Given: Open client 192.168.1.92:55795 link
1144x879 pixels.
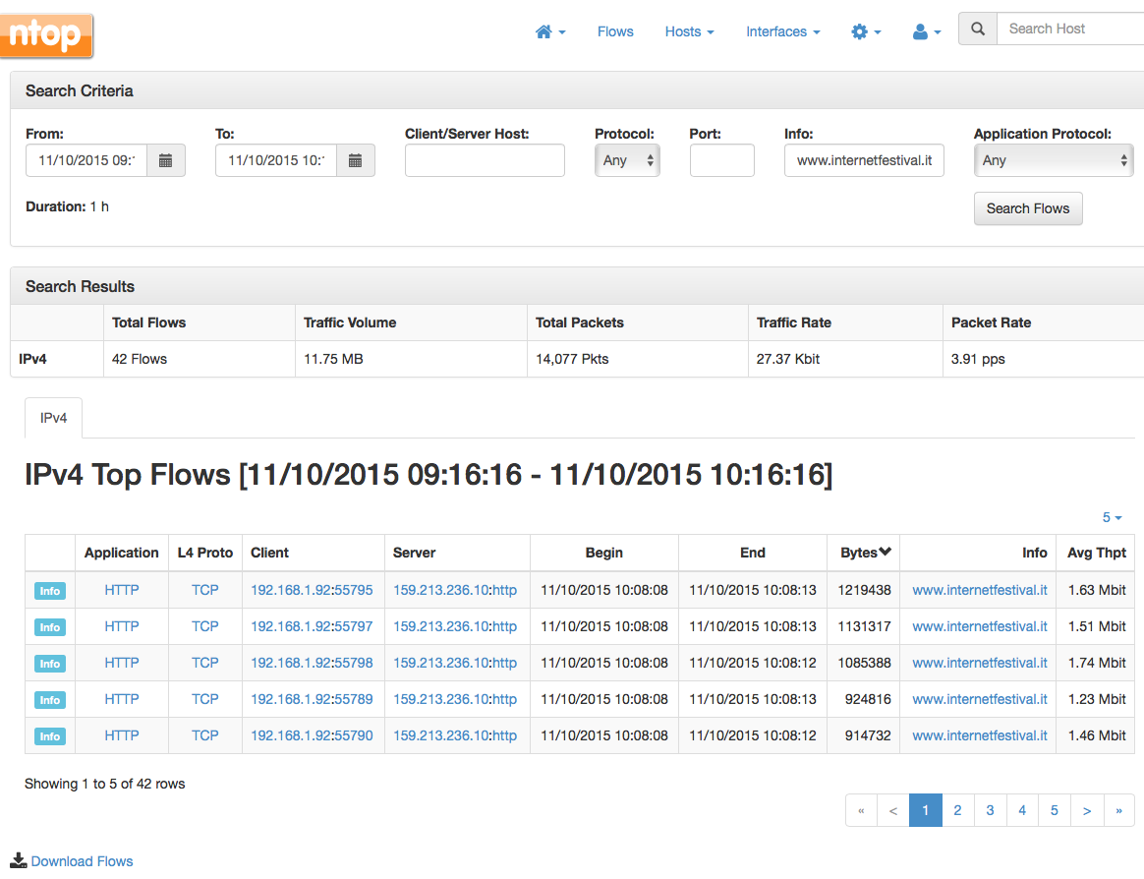Looking at the screenshot, I should pos(312,590).
